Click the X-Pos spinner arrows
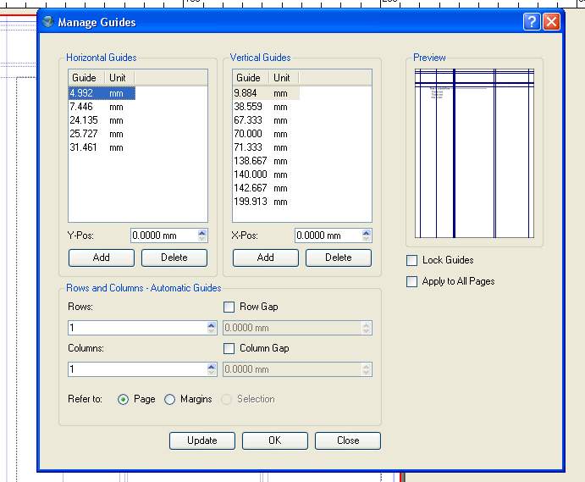Screen dimensions: 585x482 [366, 235]
